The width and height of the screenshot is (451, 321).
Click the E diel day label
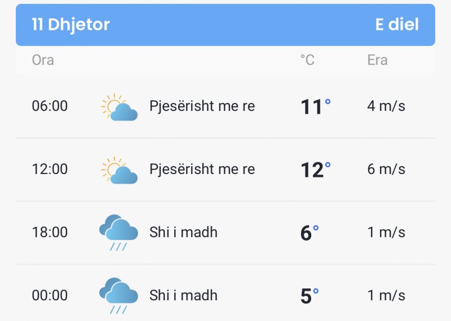point(397,25)
